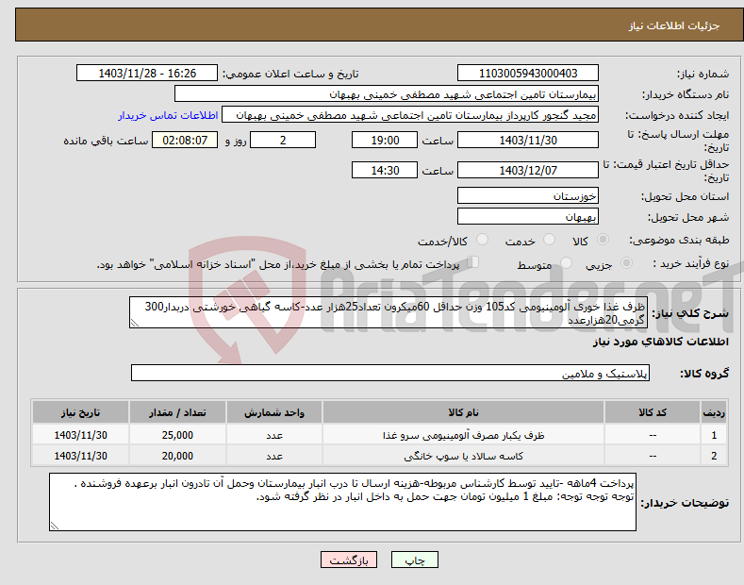This screenshot has height=585, width=744.
Task: Click item name ظرف یکبار مصرف آلومینیومی سرو غذا
Action: tap(463, 435)
